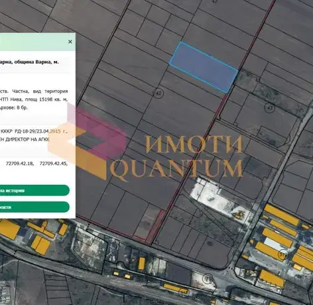313x305 pixels.
Task: Close the parcel info panel with X
Action: [70, 42]
